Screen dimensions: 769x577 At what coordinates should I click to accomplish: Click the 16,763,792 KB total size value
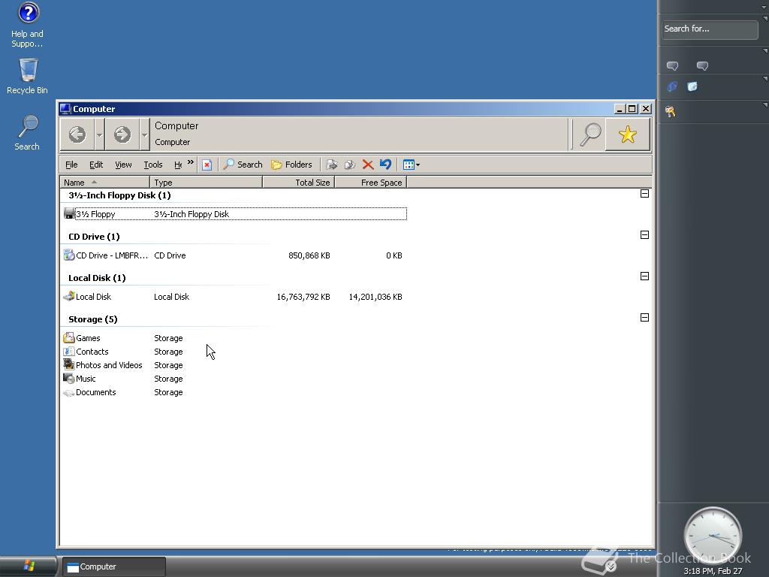[x=303, y=297]
